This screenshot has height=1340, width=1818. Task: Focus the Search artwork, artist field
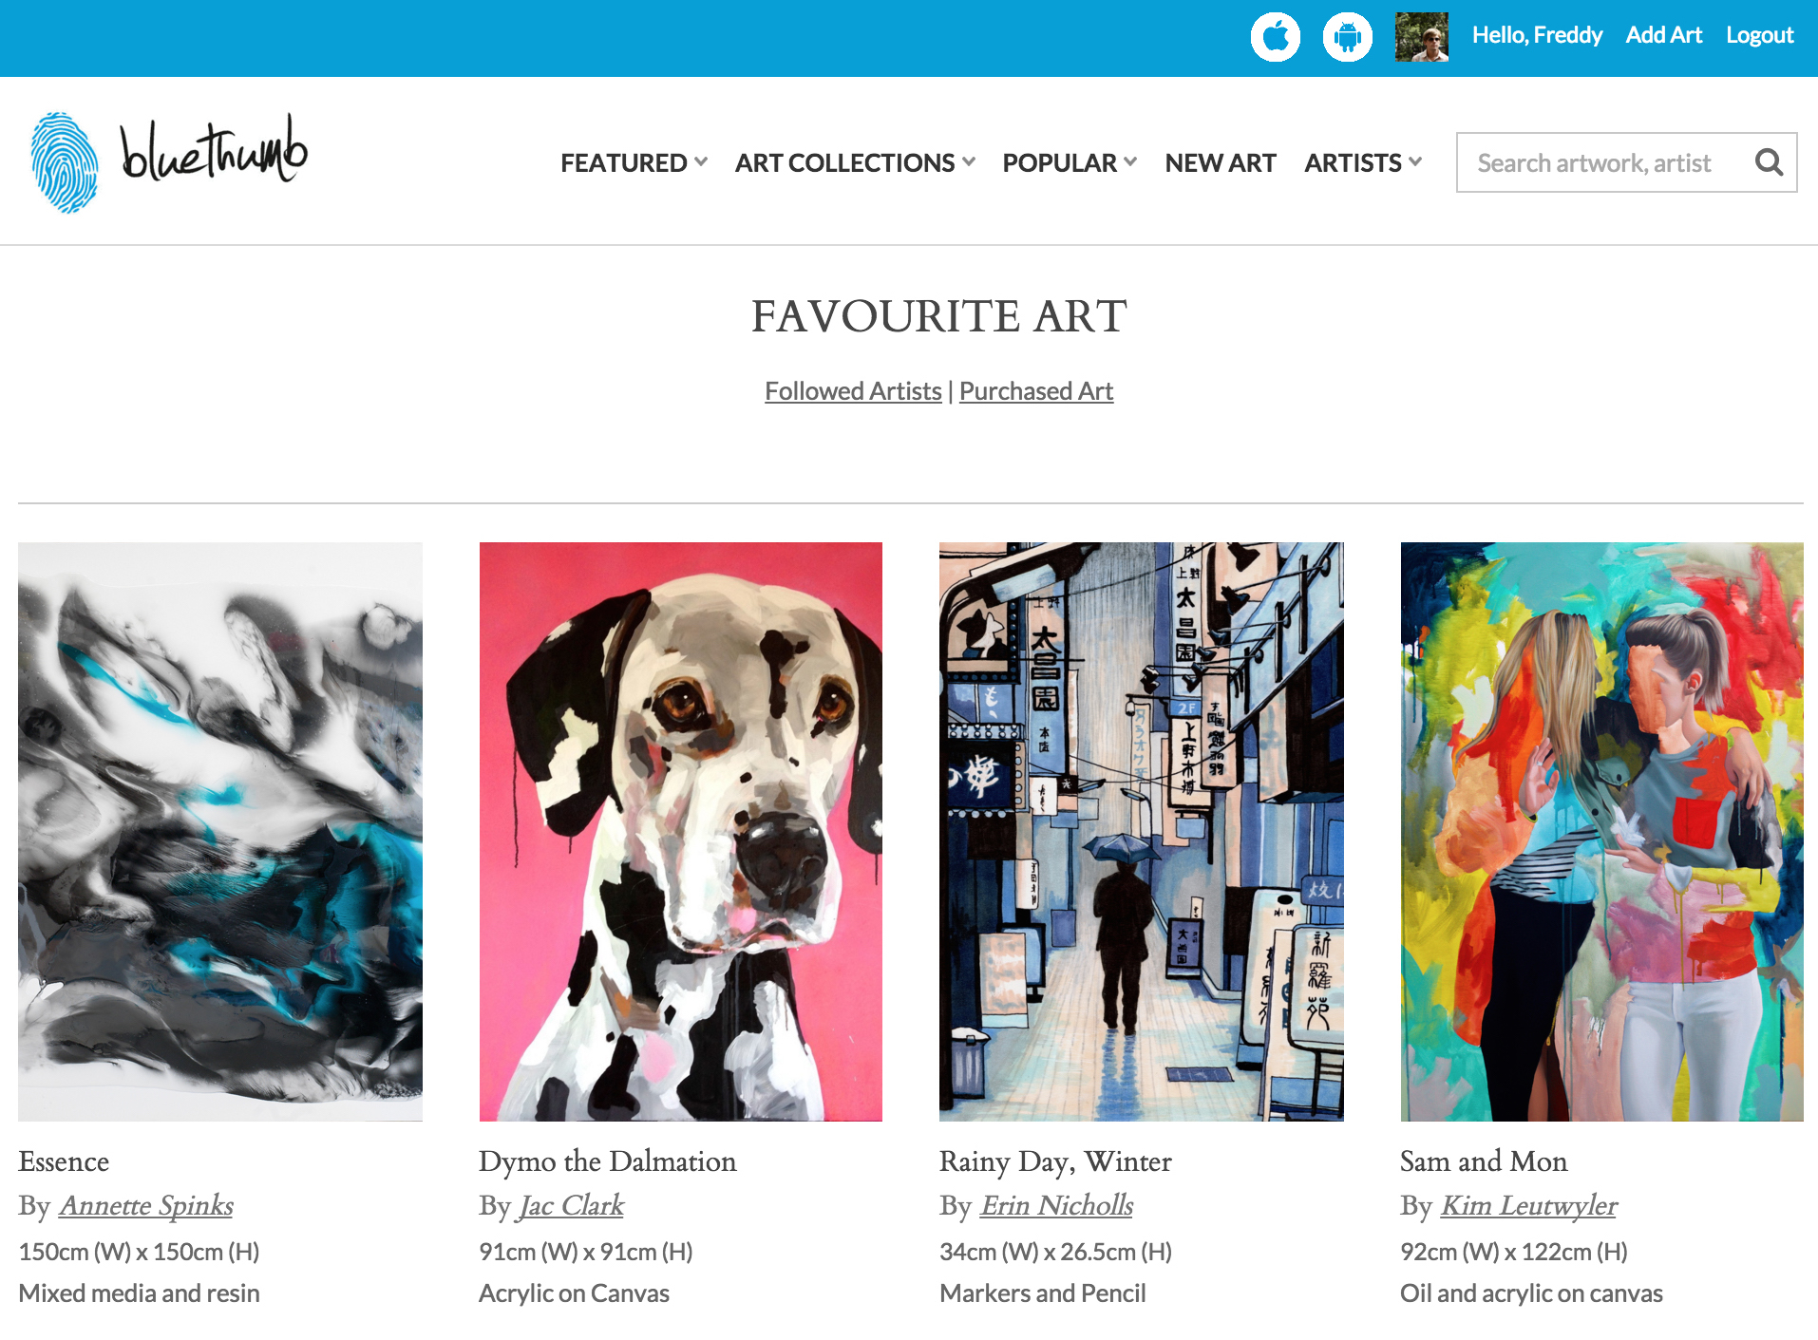(1605, 162)
